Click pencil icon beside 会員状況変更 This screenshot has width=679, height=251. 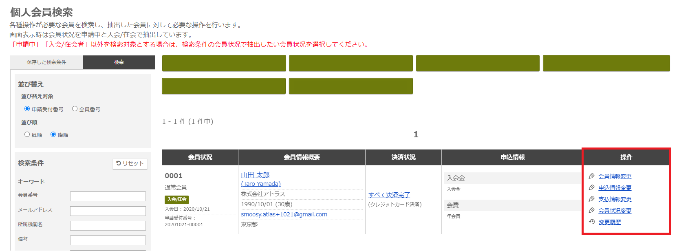[591, 211]
